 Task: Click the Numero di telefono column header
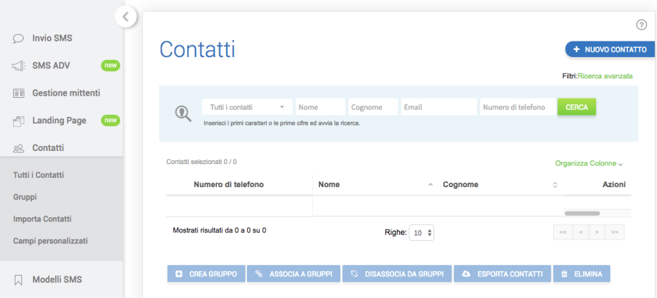click(229, 184)
